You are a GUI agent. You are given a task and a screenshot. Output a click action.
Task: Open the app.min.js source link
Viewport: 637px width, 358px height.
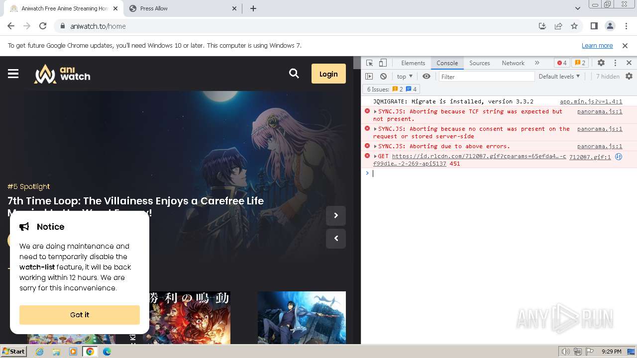591,101
